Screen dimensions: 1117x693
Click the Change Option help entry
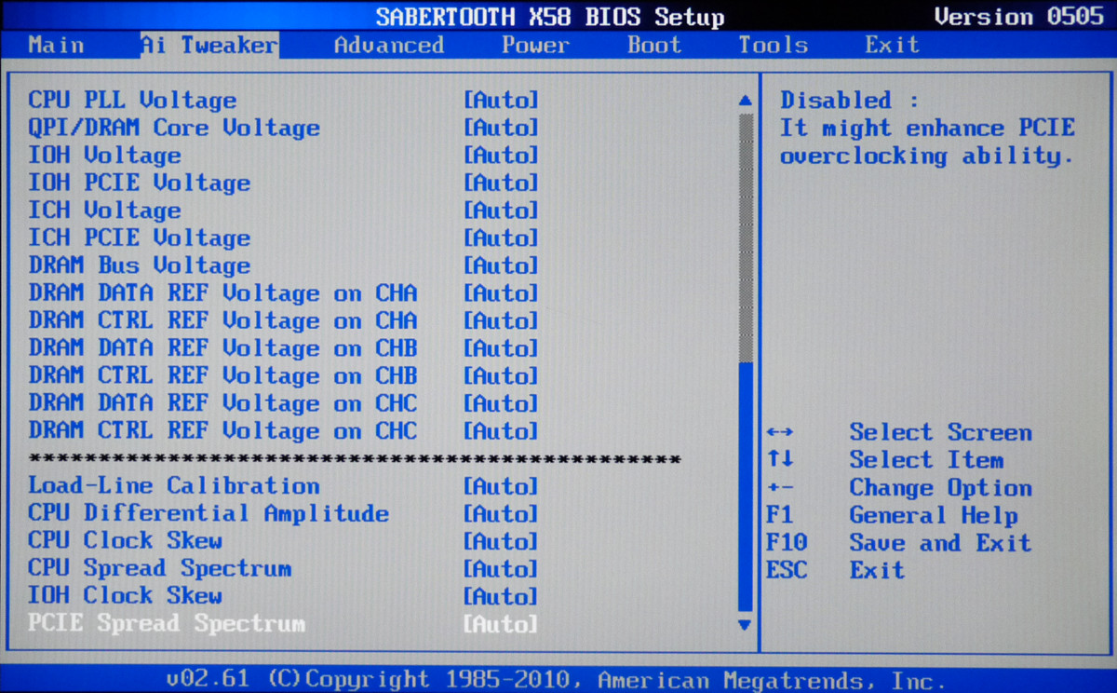(x=899, y=488)
